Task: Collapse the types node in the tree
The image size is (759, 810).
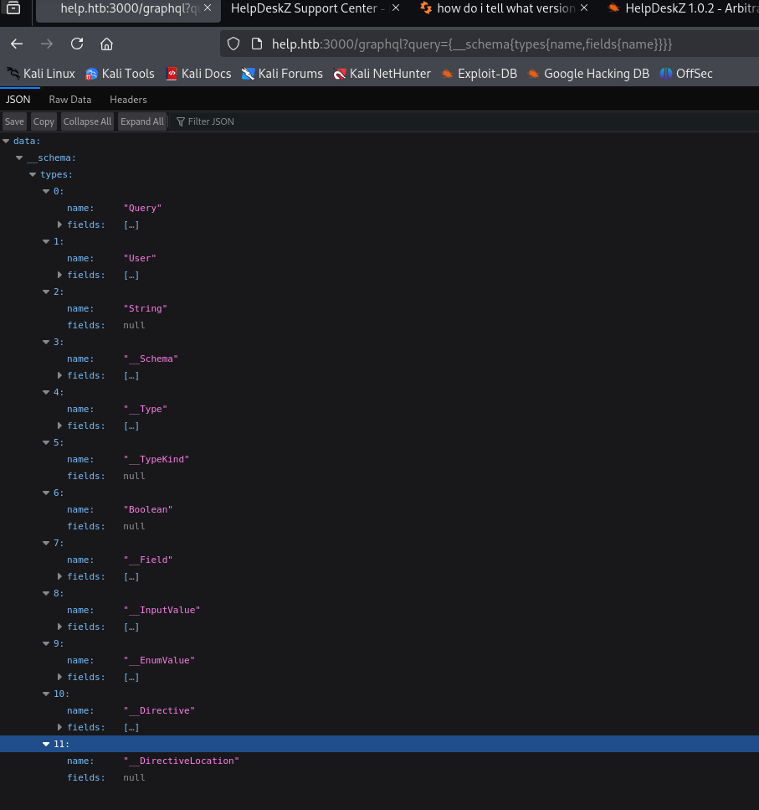Action: (x=33, y=174)
